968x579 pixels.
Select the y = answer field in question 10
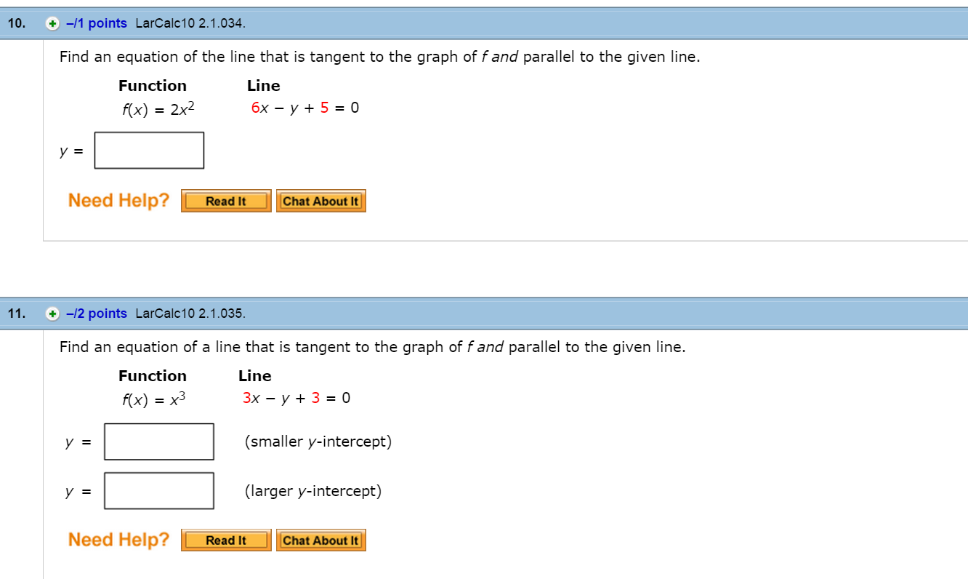(149, 150)
